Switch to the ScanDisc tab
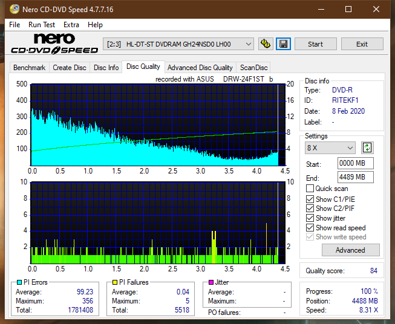395x324 pixels. click(x=253, y=68)
